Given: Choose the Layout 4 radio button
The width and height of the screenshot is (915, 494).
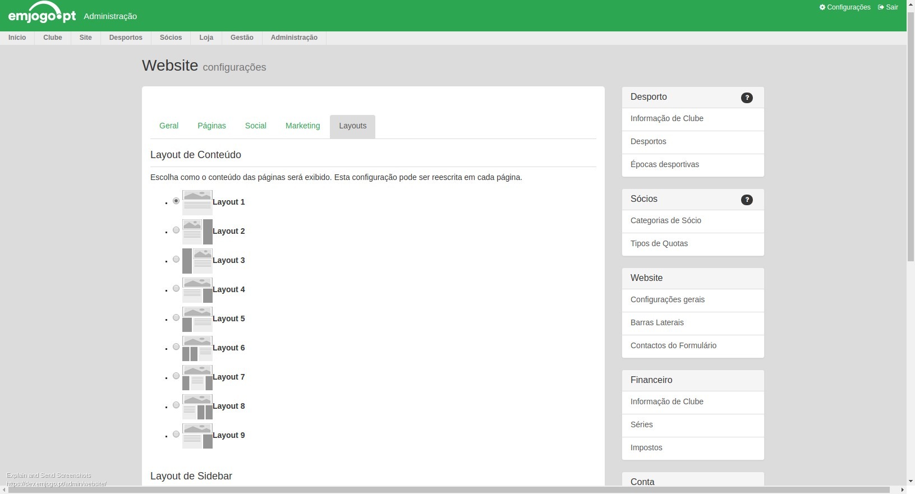Looking at the screenshot, I should point(176,288).
